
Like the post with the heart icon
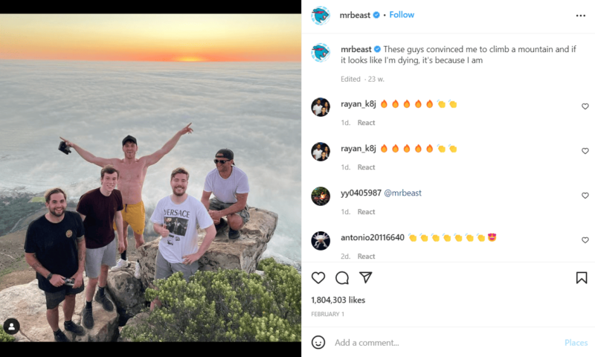318,277
